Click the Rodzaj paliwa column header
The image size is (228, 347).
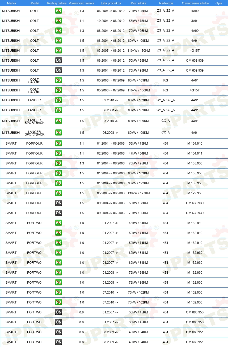pos(57,3)
